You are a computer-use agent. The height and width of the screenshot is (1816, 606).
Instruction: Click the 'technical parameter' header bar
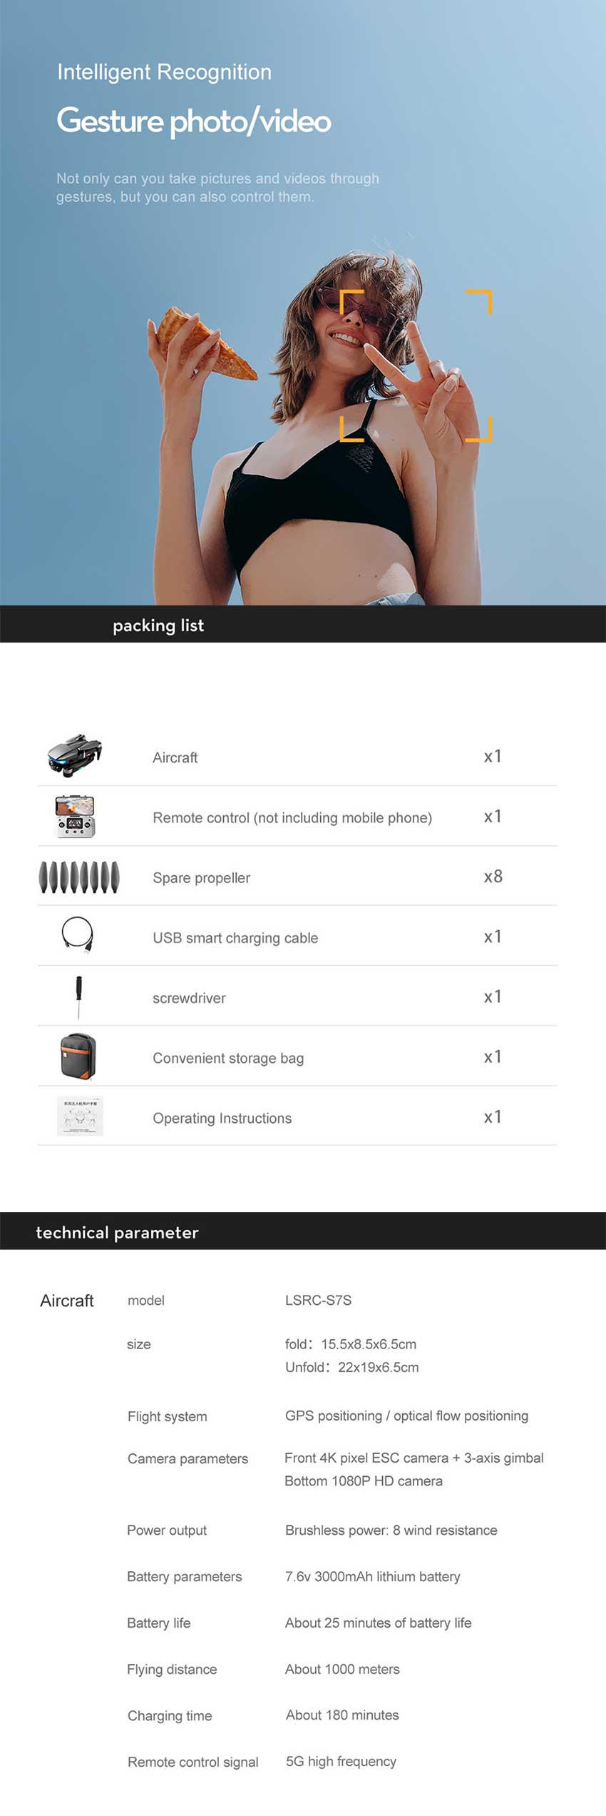coord(303,1231)
